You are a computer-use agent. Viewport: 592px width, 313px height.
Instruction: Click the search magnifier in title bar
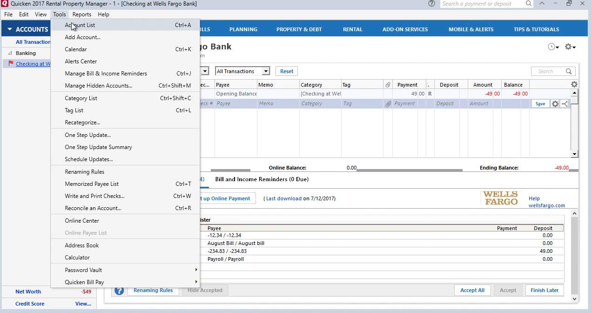pos(529,4)
